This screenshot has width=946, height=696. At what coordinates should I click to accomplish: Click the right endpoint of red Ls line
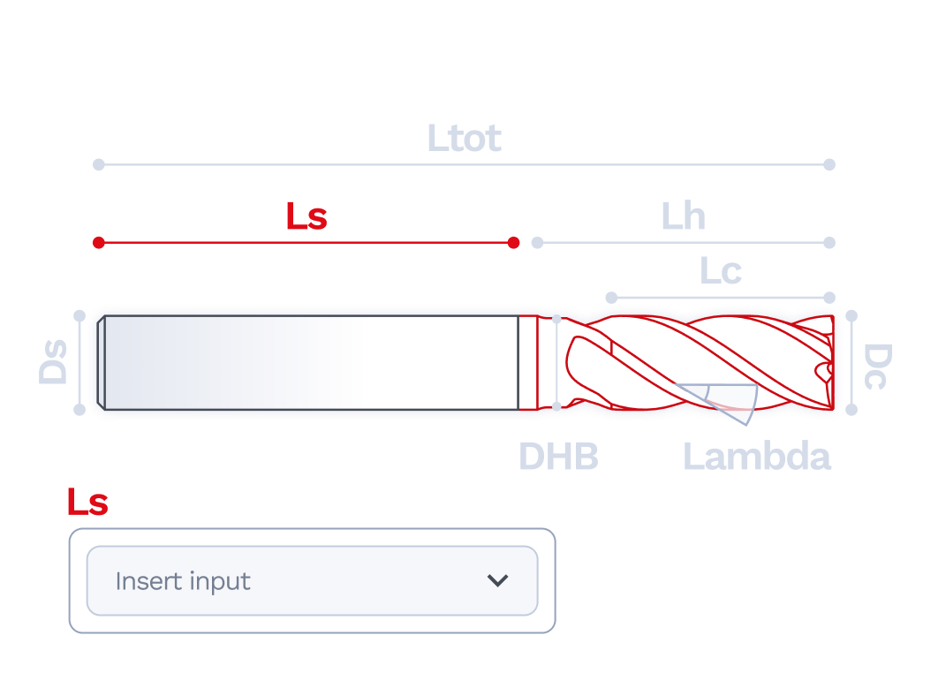513,243
